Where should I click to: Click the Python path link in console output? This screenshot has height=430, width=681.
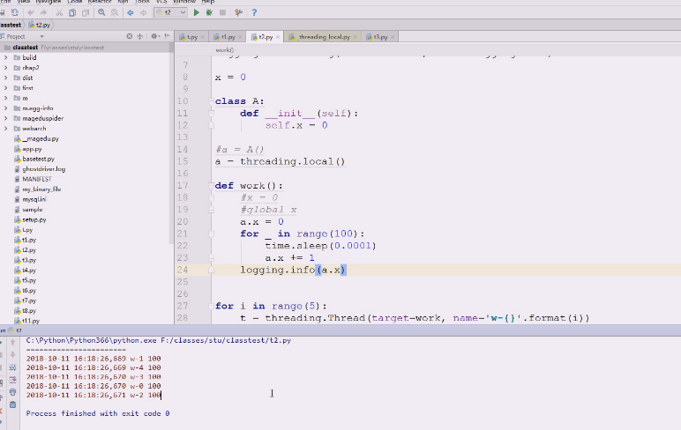[158, 340]
